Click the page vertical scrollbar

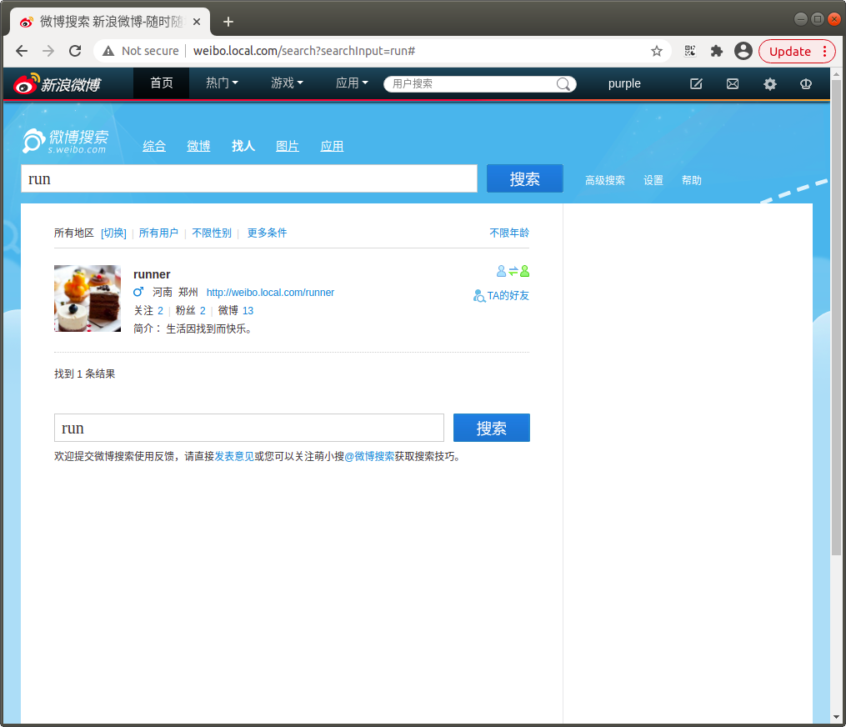click(836, 318)
